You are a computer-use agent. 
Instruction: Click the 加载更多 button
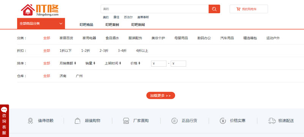click(160, 95)
